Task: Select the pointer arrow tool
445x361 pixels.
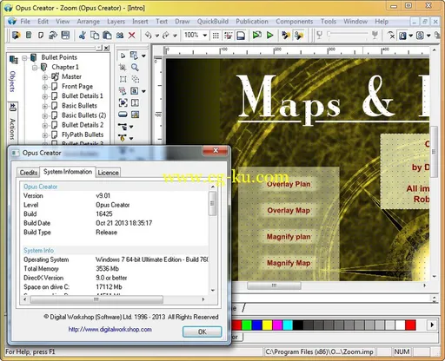Action: (123, 56)
